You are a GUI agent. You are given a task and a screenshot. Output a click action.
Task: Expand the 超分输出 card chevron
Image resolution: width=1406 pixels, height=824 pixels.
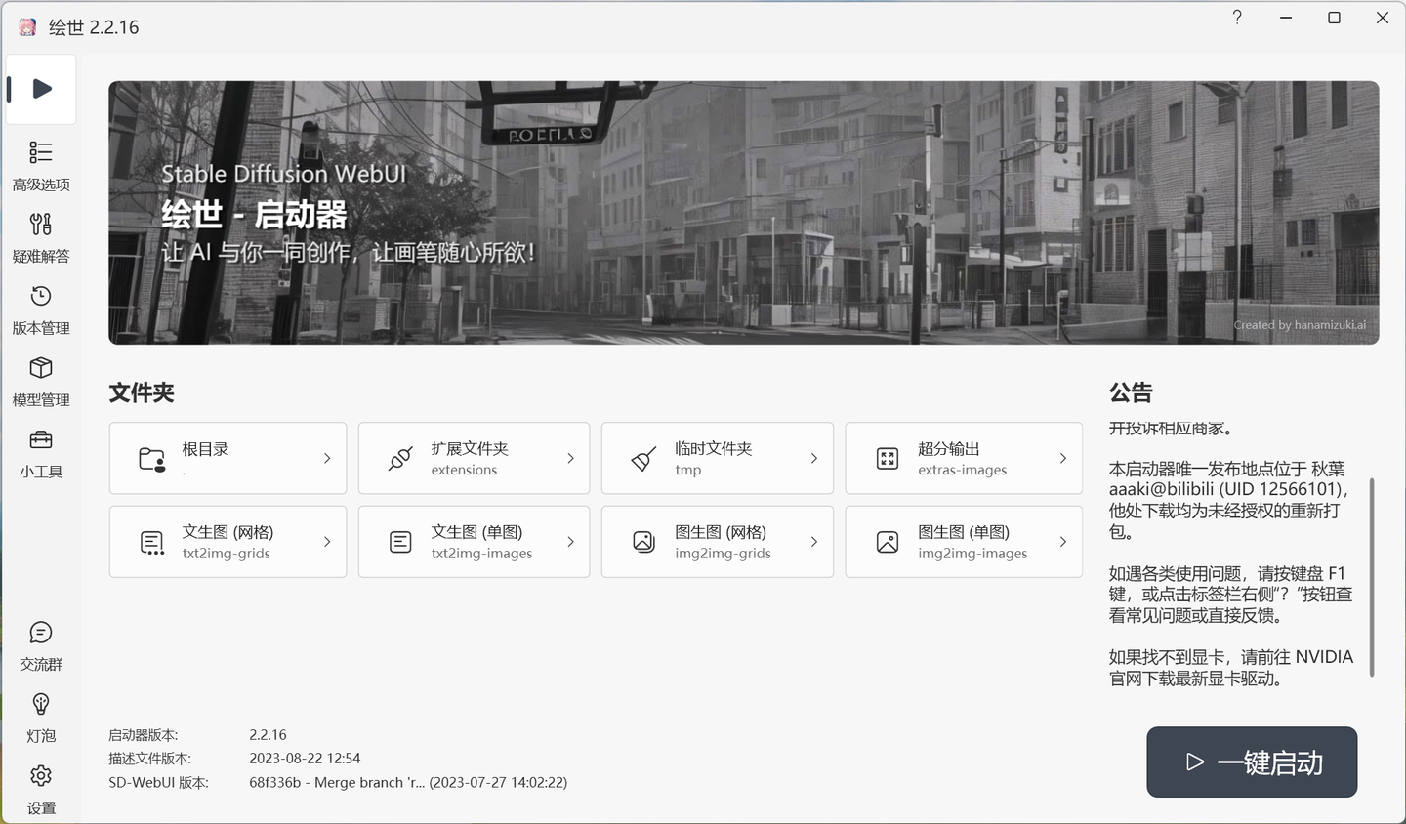tap(1063, 458)
